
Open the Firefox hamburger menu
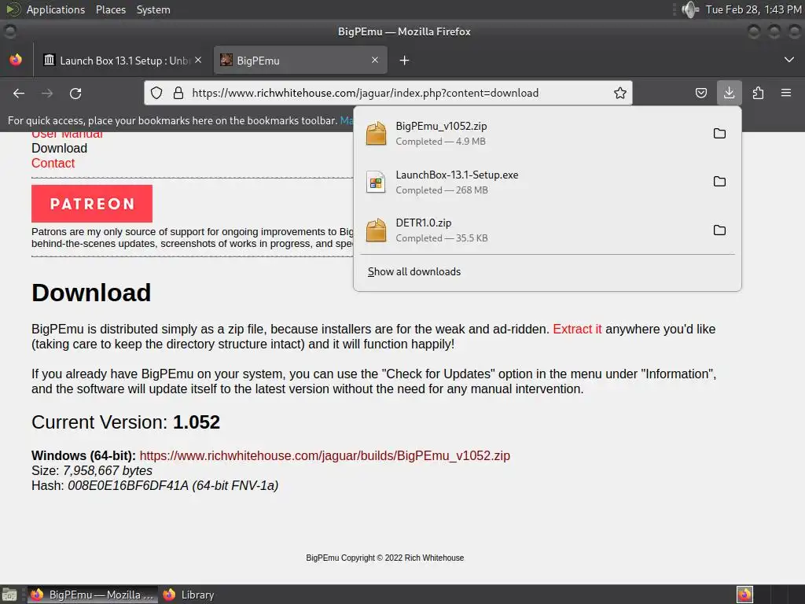pyautogui.click(x=786, y=93)
